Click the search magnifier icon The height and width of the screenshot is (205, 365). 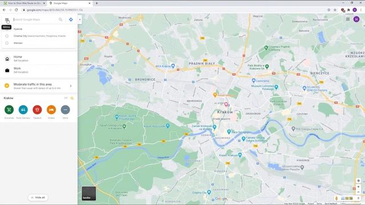point(60,19)
